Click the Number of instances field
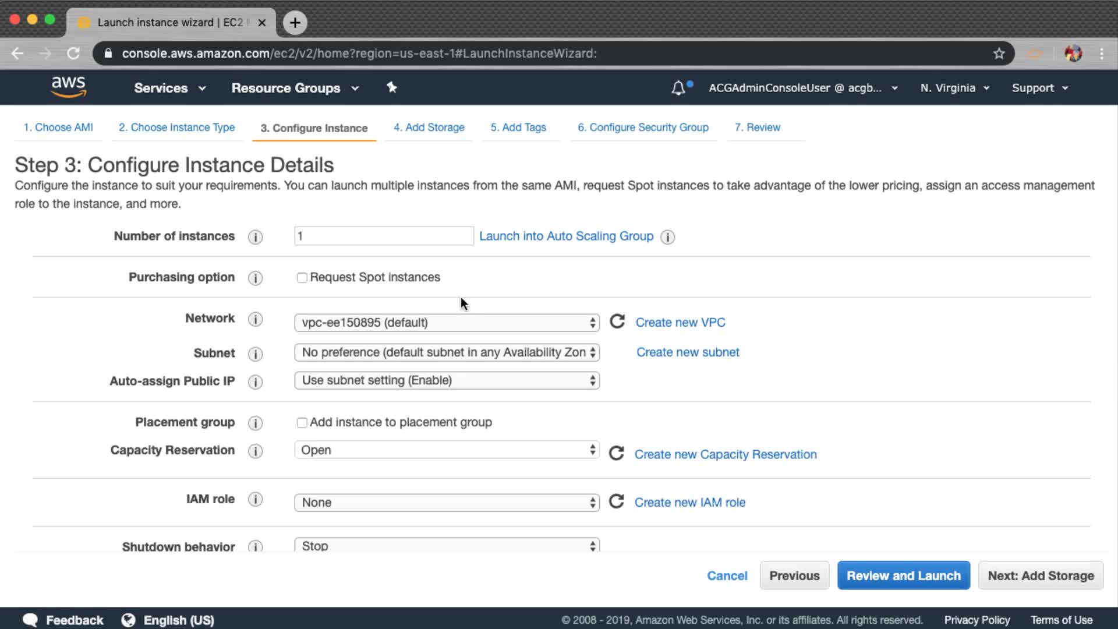Image resolution: width=1118 pixels, height=629 pixels. click(383, 236)
